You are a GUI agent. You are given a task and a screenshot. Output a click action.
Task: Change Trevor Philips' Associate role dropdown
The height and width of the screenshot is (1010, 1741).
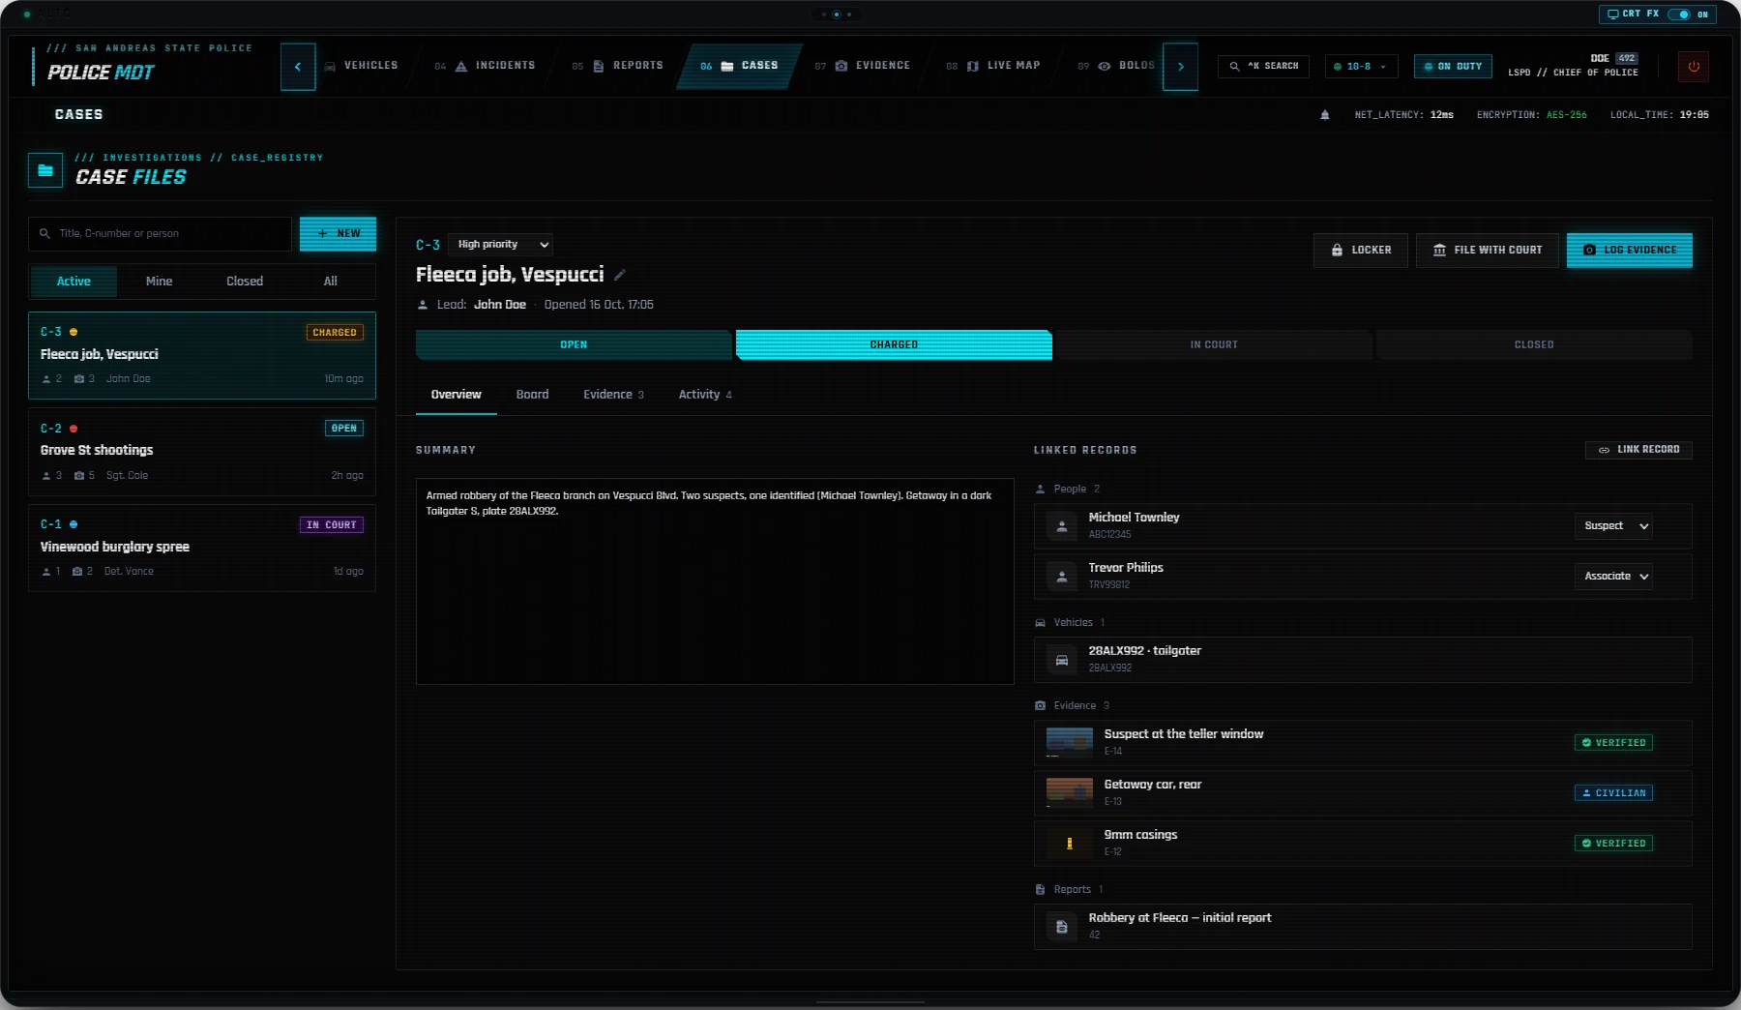(1613, 577)
